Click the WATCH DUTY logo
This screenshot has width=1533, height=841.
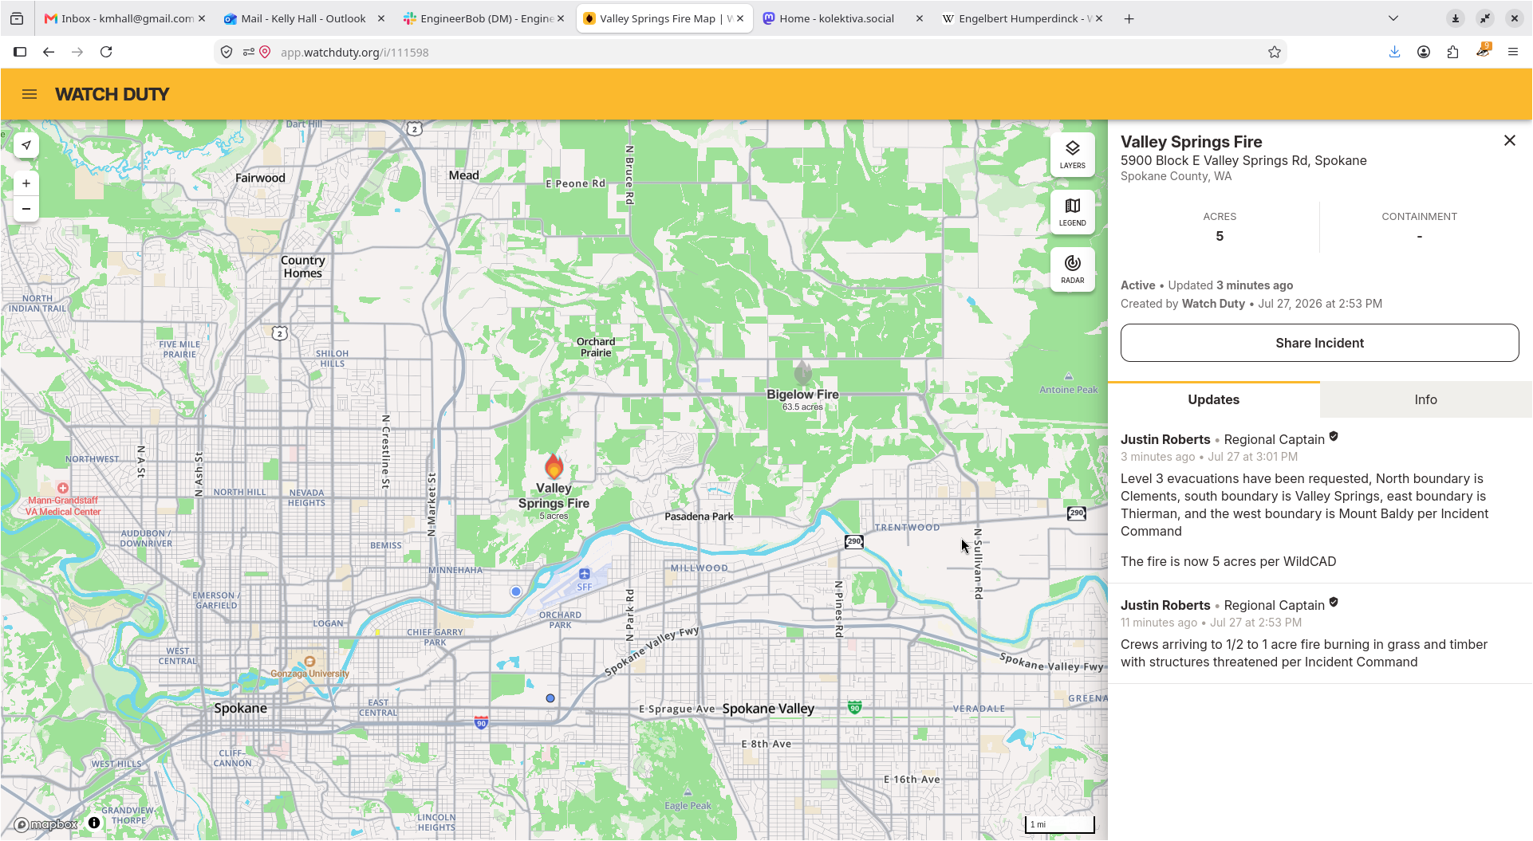click(112, 94)
